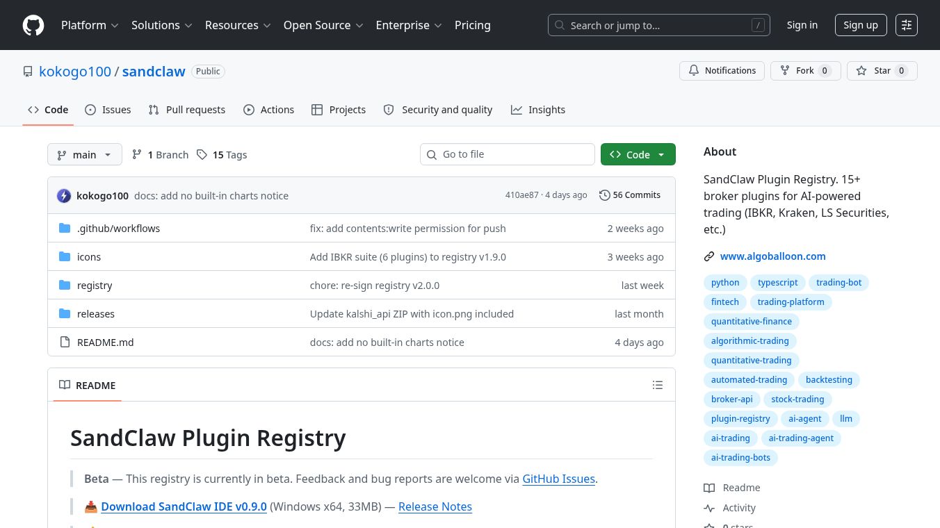Click the file icon for README.md
940x528 pixels.
point(65,342)
